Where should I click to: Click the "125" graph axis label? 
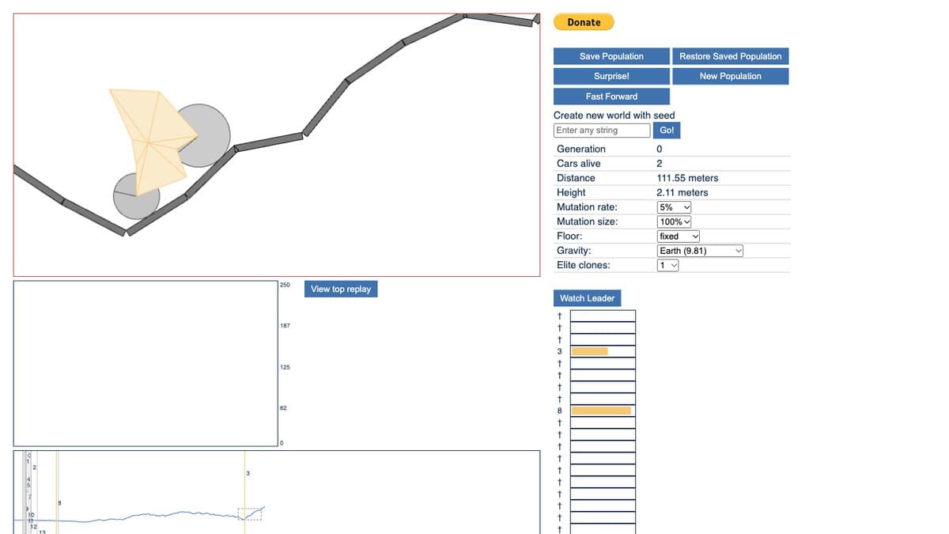pyautogui.click(x=285, y=367)
